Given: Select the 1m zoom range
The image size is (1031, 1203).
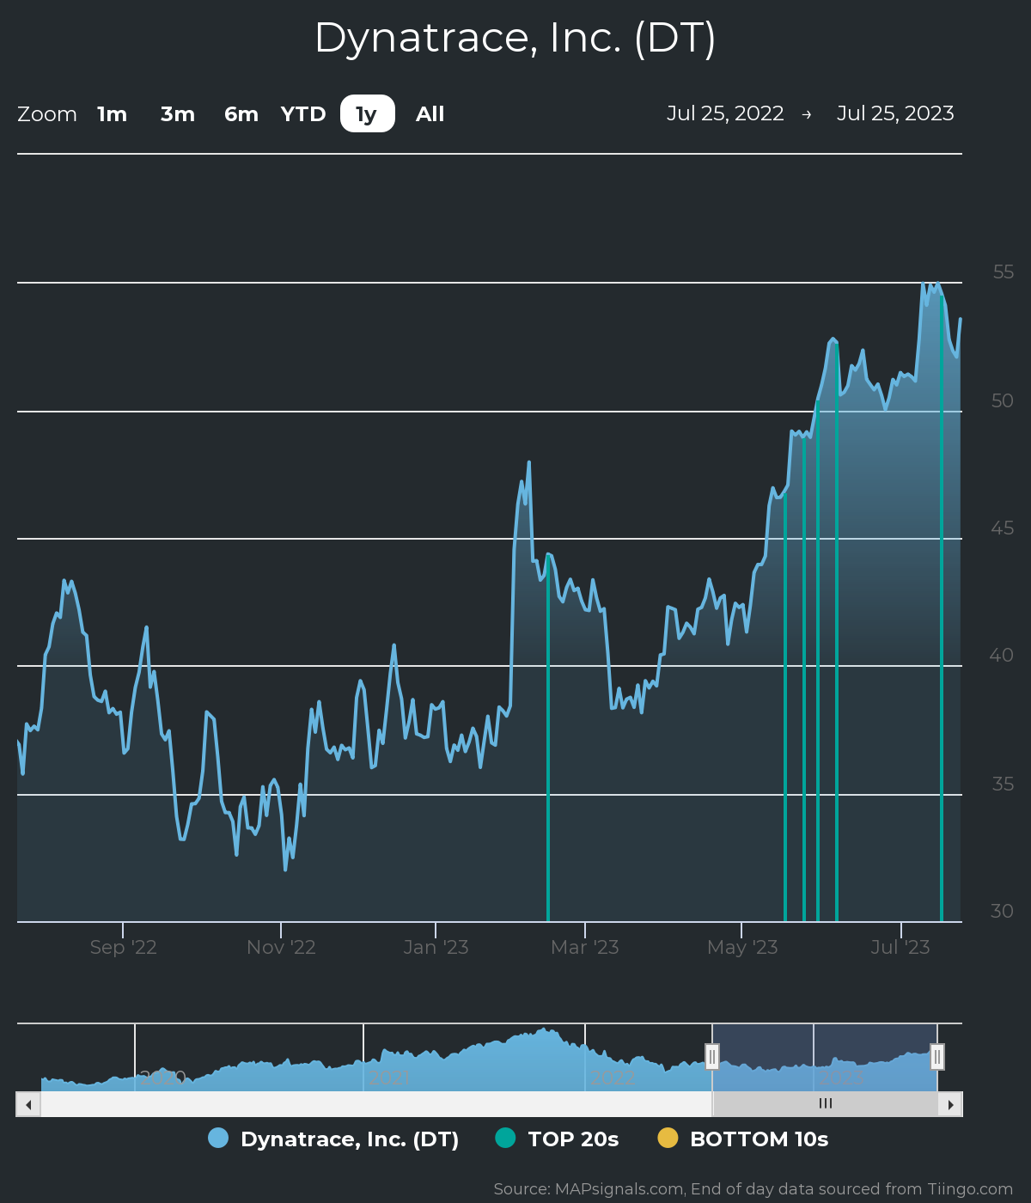Looking at the screenshot, I should (x=112, y=114).
